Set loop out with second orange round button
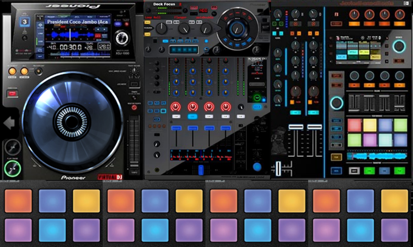 [x=24, y=71]
